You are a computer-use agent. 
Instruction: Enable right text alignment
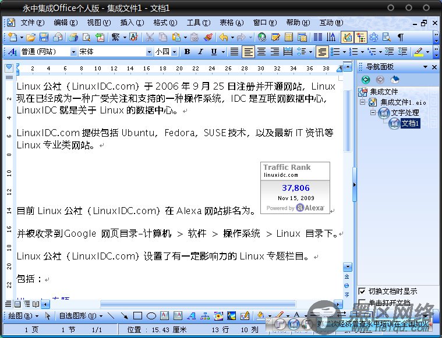pos(274,52)
